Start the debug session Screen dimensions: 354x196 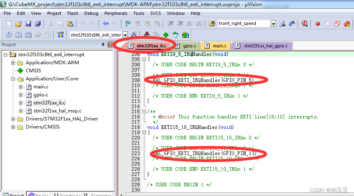[304, 24]
